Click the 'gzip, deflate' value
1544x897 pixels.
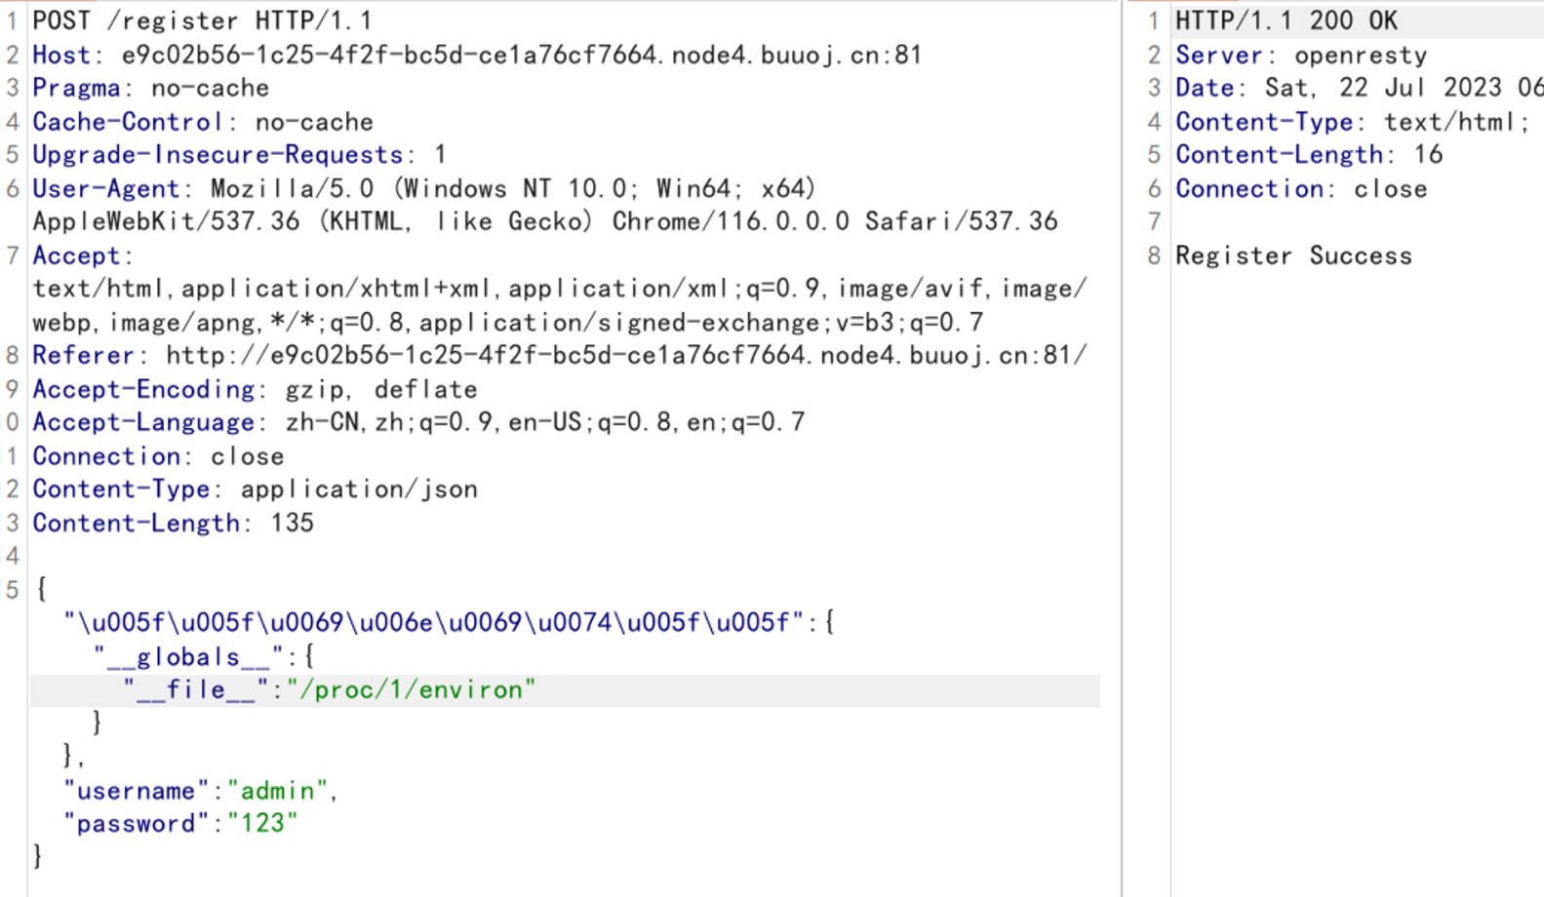pos(381,389)
